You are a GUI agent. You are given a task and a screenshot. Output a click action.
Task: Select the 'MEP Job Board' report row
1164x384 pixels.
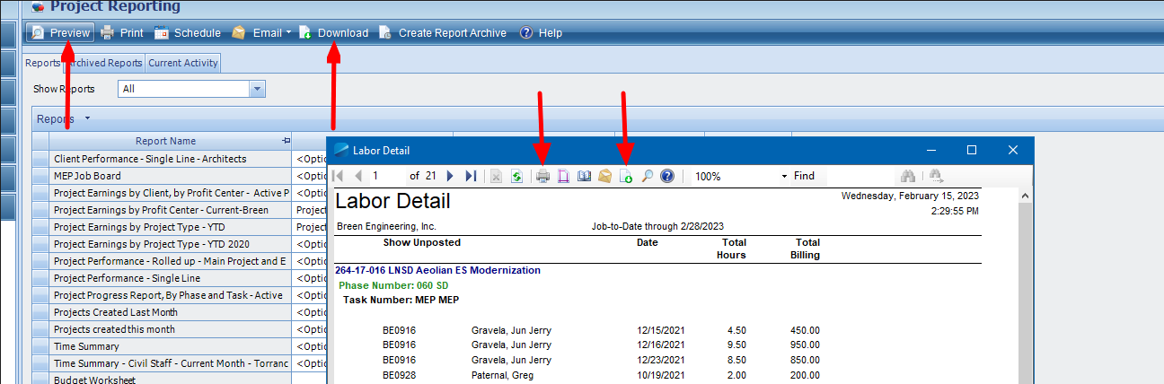pos(171,176)
